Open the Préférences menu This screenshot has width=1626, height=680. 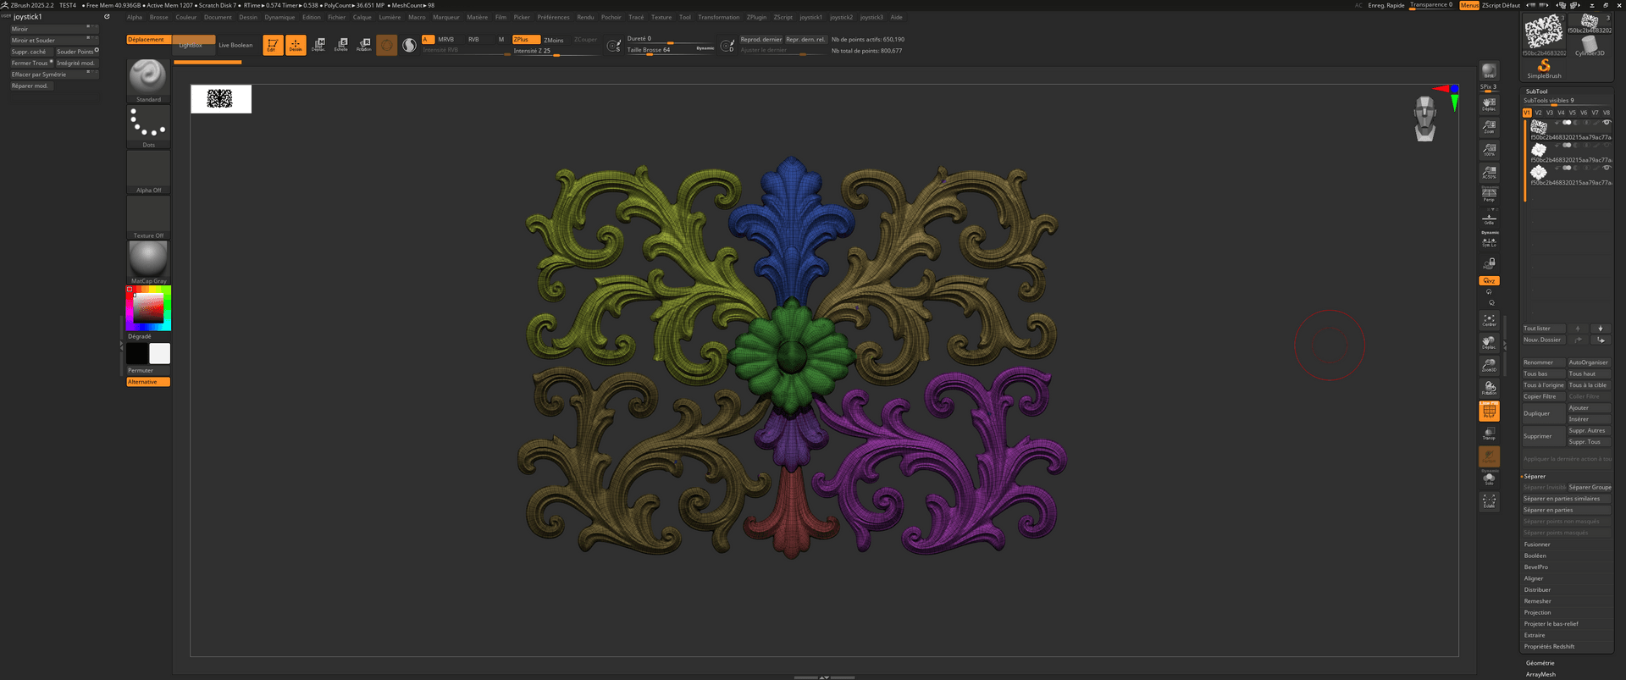tap(553, 17)
